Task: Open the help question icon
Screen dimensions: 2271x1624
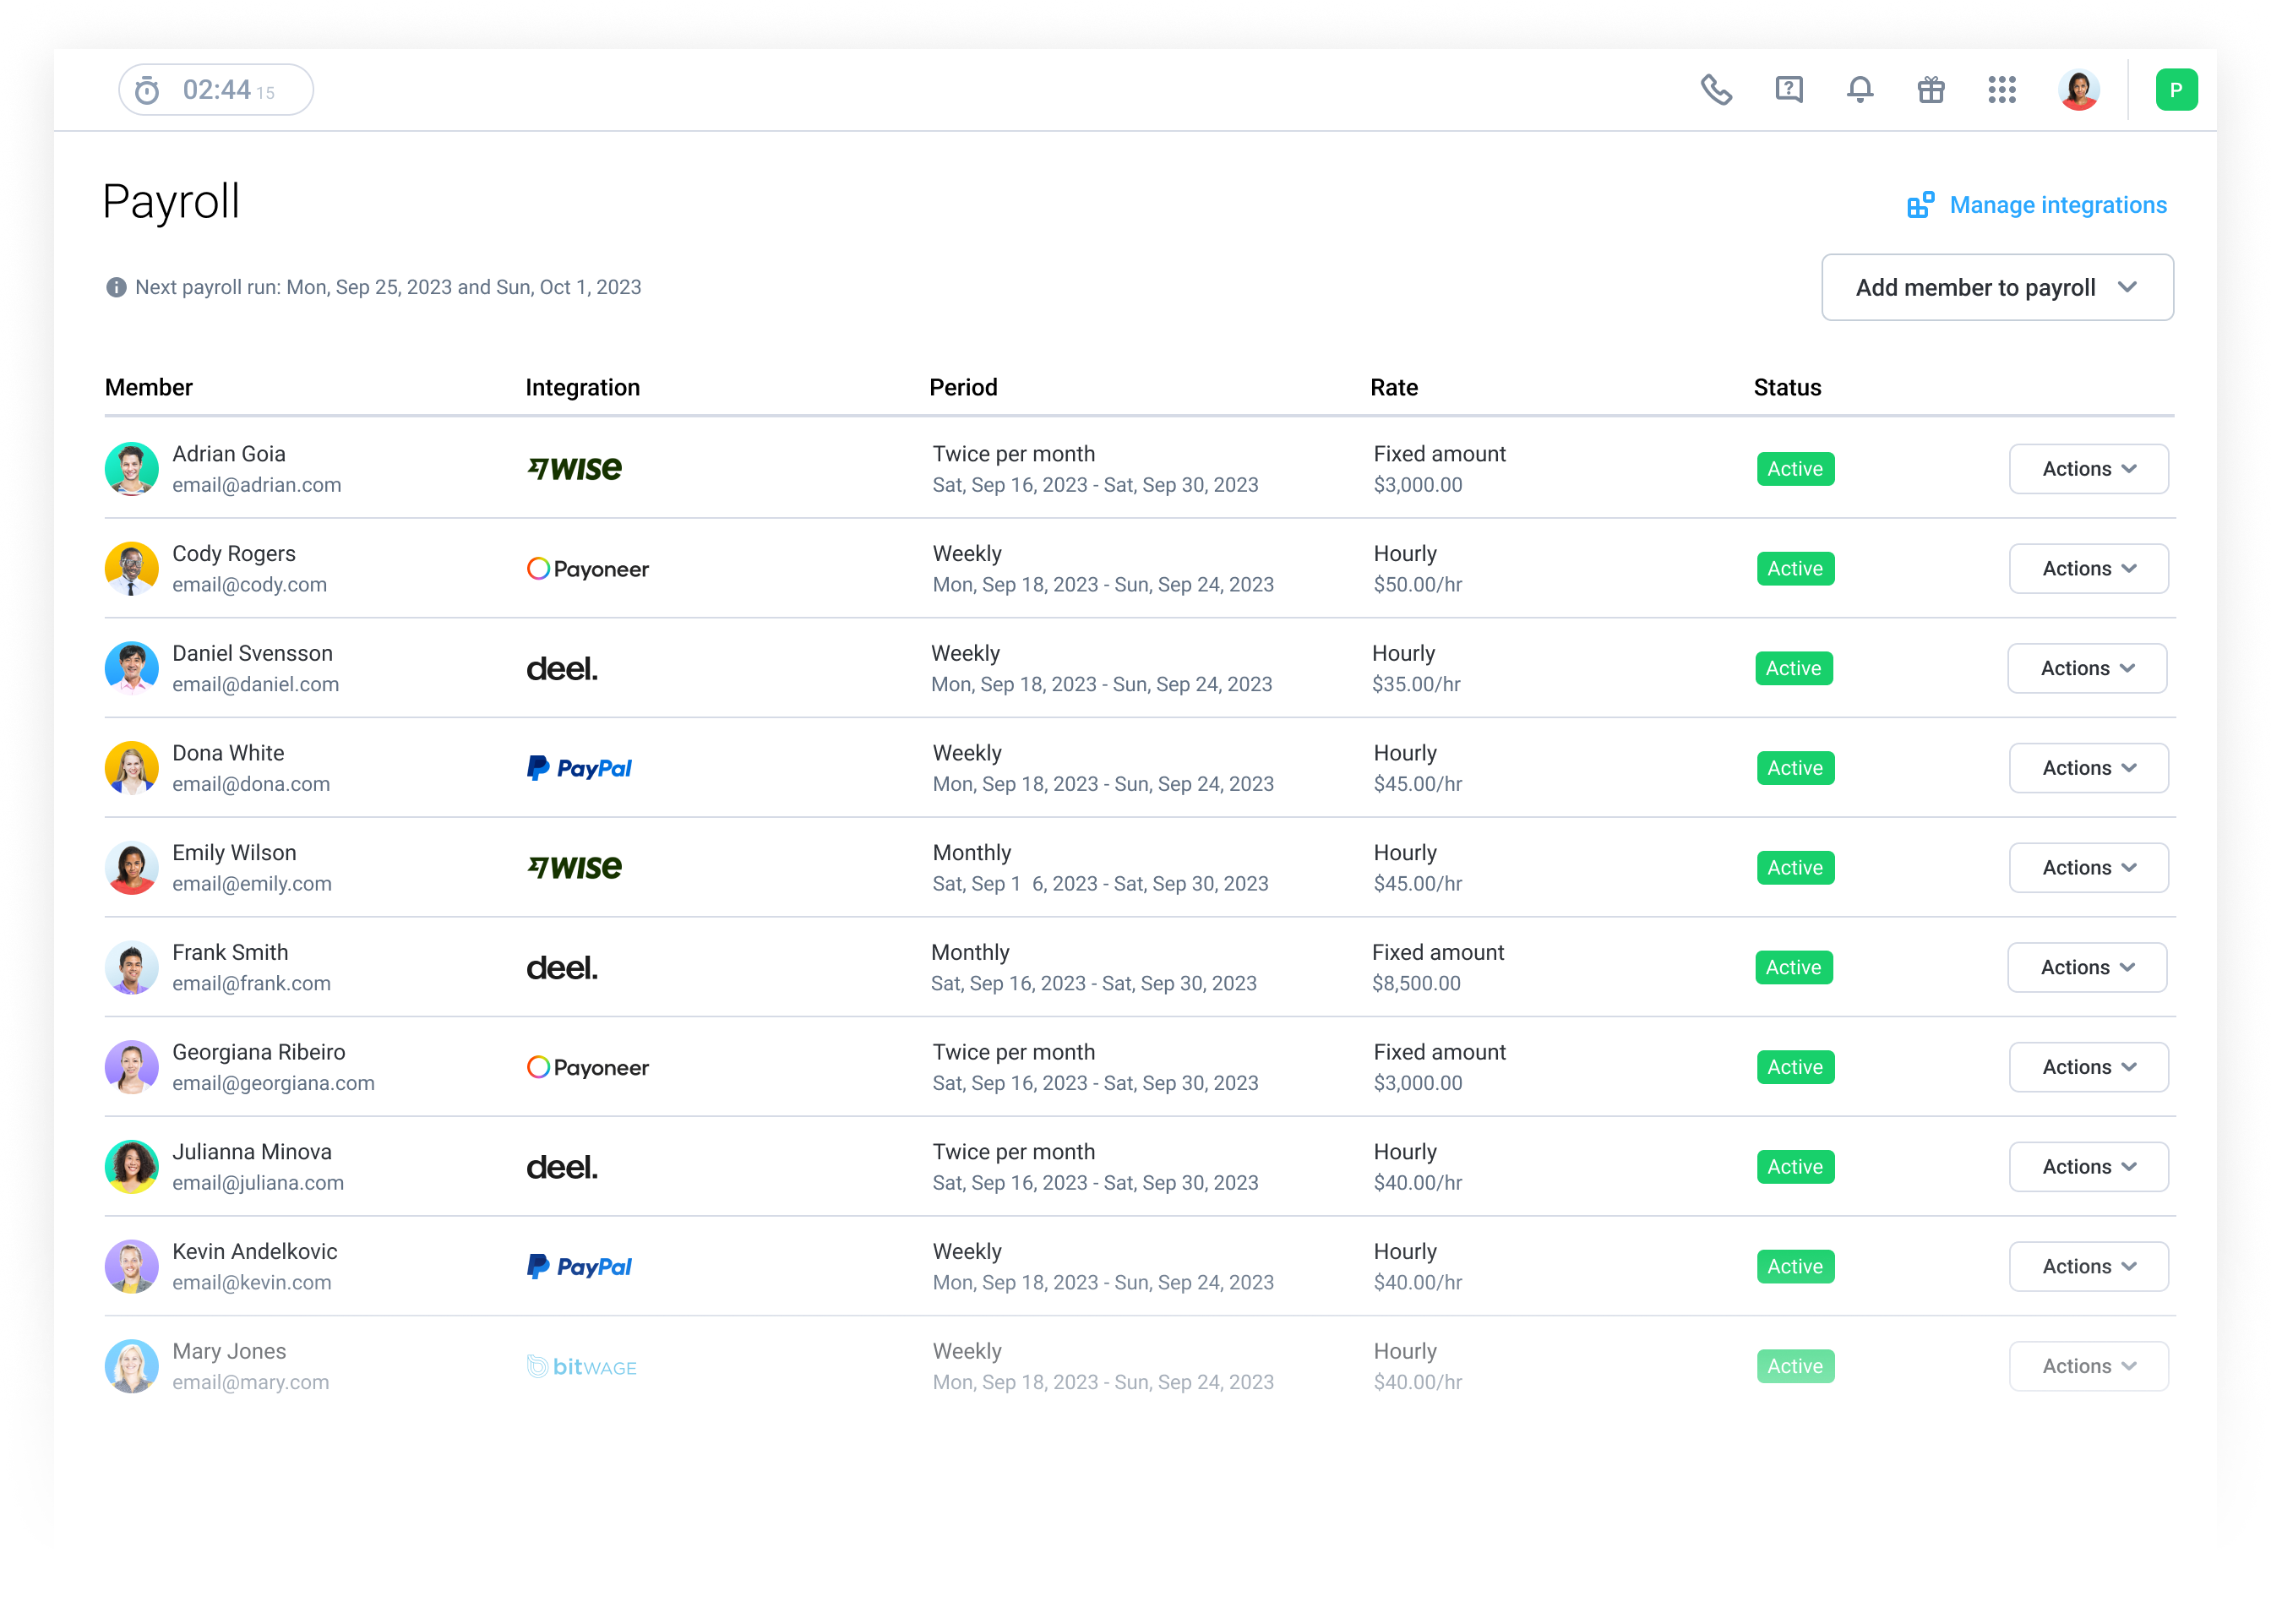Action: click(1788, 90)
